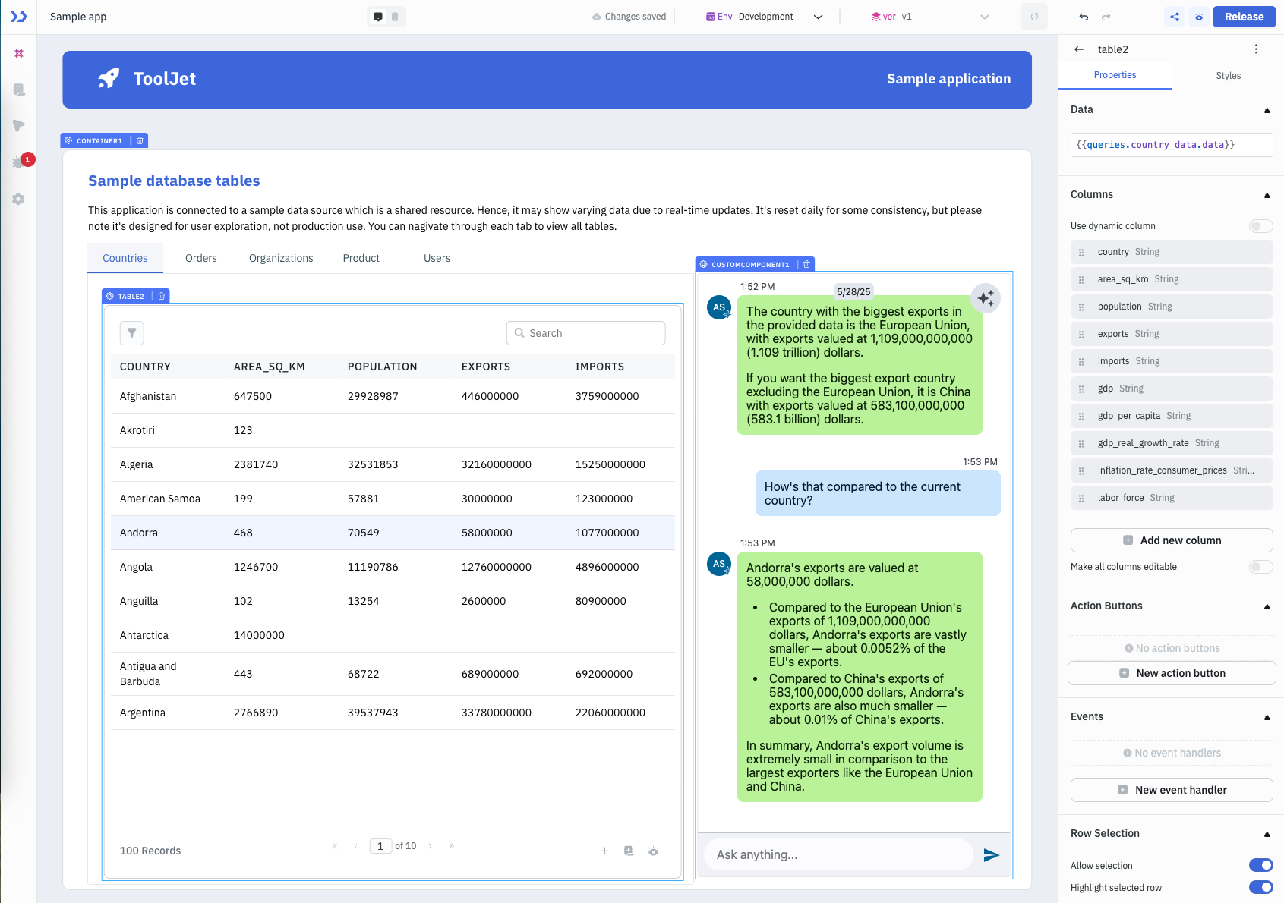This screenshot has height=903, width=1284.
Task: Enable Use dynamic column toggle
Action: coord(1260,225)
